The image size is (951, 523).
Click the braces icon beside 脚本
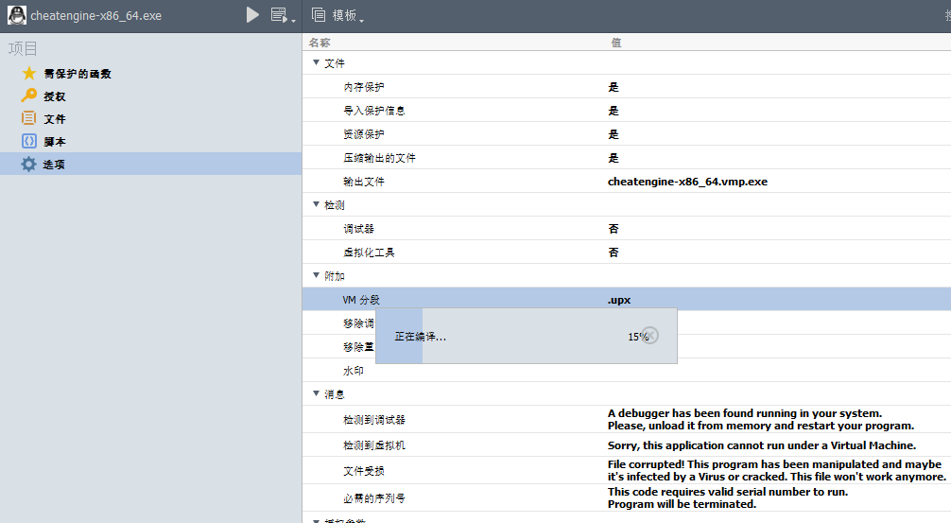click(x=28, y=141)
